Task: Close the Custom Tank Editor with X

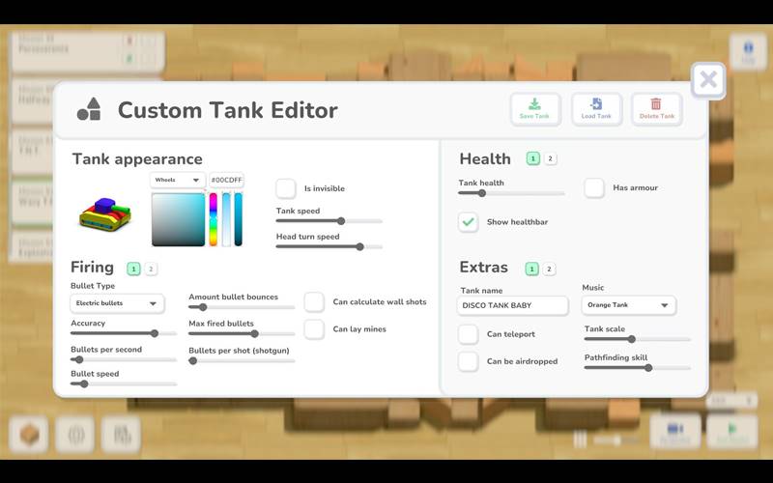Action: (708, 80)
